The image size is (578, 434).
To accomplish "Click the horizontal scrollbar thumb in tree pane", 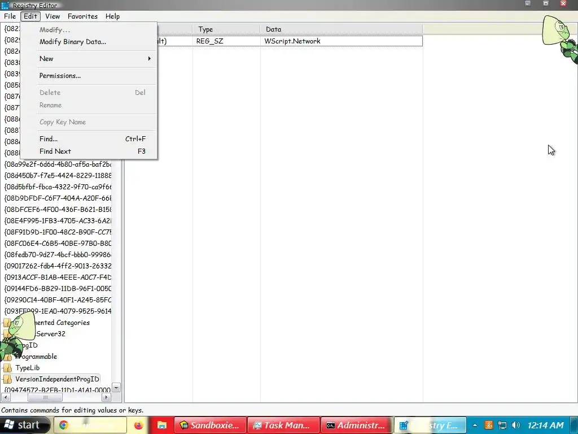I will (x=45, y=397).
